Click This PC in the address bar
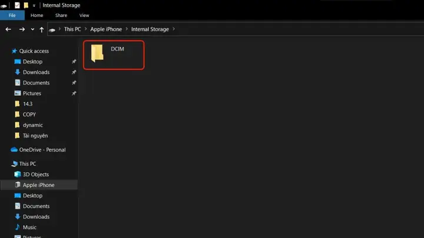This screenshot has width=424, height=238. tap(72, 29)
